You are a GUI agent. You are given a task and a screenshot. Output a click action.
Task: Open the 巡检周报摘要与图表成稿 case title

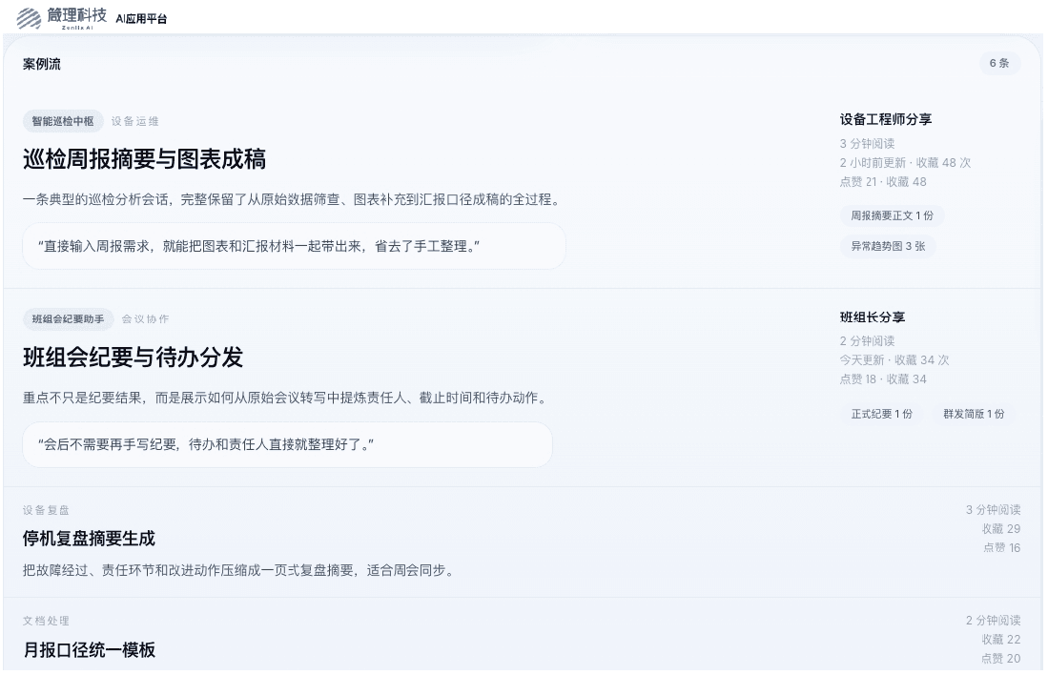click(144, 159)
